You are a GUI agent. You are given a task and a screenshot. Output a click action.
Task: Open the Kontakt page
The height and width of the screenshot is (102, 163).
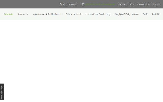(x=155, y=14)
